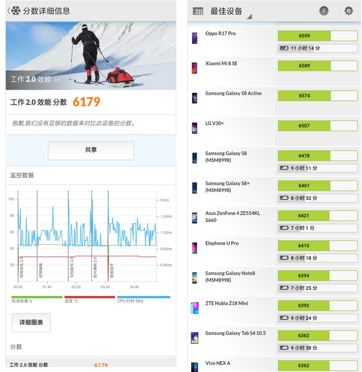Image resolution: width=362 pixels, height=372 pixels.
Task: Tap the snowflake benchmark test icon
Action: 15,11
